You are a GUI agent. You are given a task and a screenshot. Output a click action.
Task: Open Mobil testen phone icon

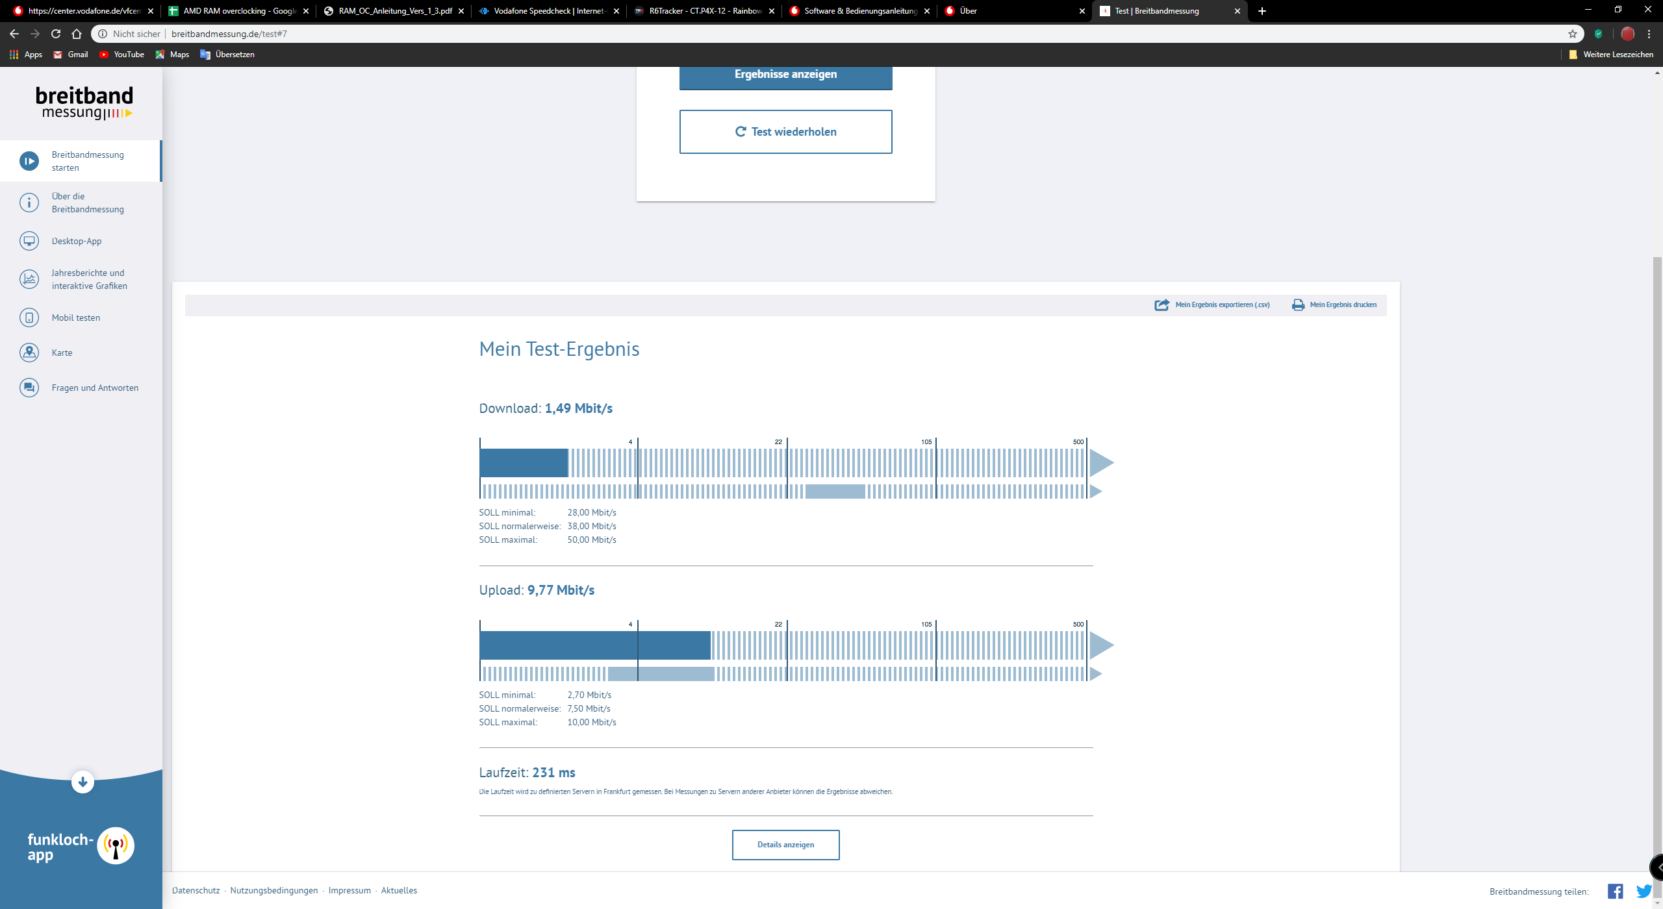pos(29,318)
